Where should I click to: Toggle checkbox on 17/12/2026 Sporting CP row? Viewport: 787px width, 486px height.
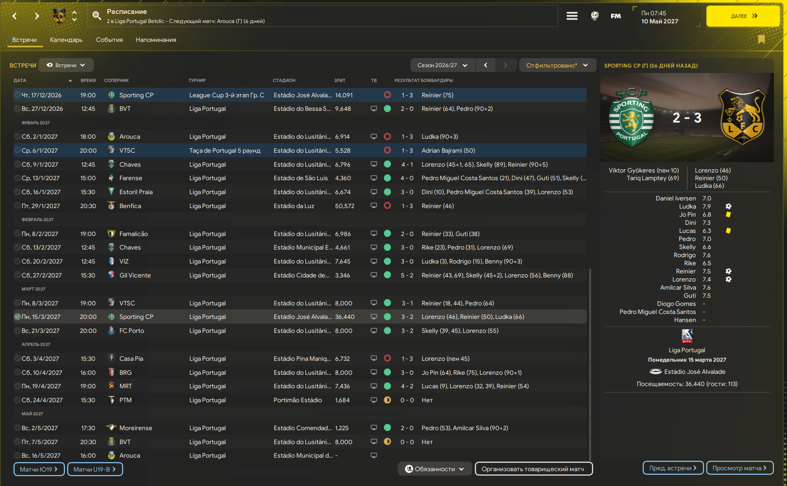(17, 95)
